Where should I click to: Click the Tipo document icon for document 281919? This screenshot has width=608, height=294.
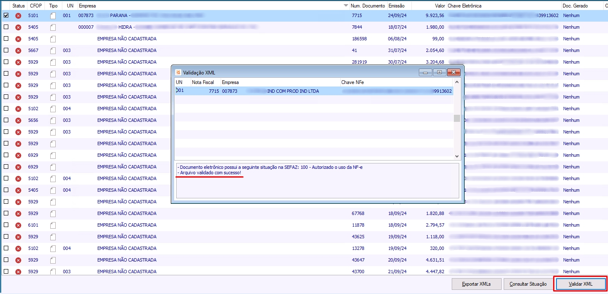tap(53, 62)
